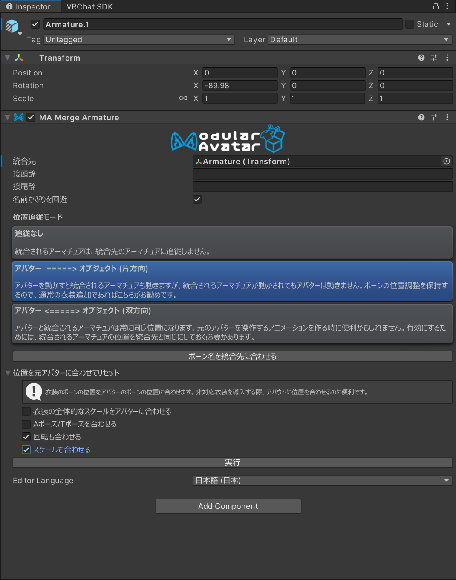Collapse the 位置を元アバターに合わせてリセット foldout
This screenshot has width=456, height=580.
click(x=7, y=373)
